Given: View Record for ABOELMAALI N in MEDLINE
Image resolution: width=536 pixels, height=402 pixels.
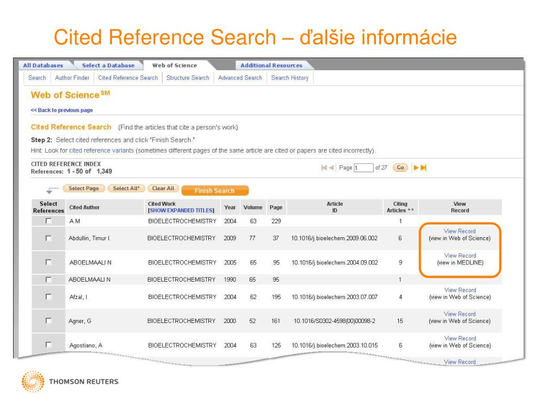Looking at the screenshot, I should tap(460, 255).
